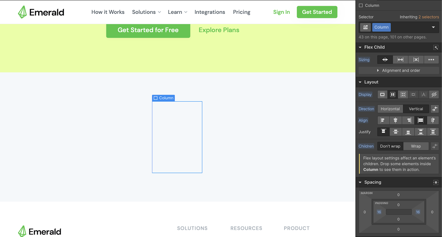Screen dimensions: 442x237
Task: Open Pricing in the navbar
Action: tap(242, 12)
